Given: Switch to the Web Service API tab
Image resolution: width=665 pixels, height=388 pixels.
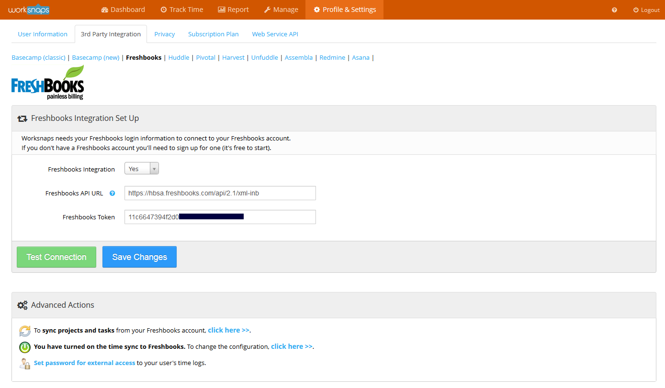Looking at the screenshot, I should pyautogui.click(x=275, y=34).
